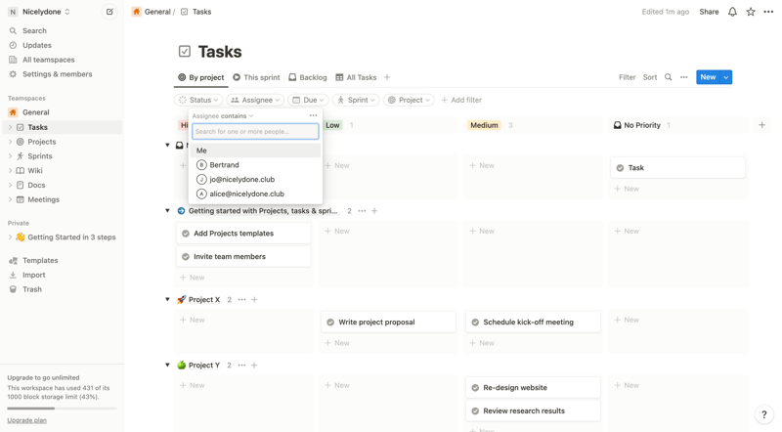Screen dimensions: 782x432
Task: Open help question mark button
Action: 763,414
